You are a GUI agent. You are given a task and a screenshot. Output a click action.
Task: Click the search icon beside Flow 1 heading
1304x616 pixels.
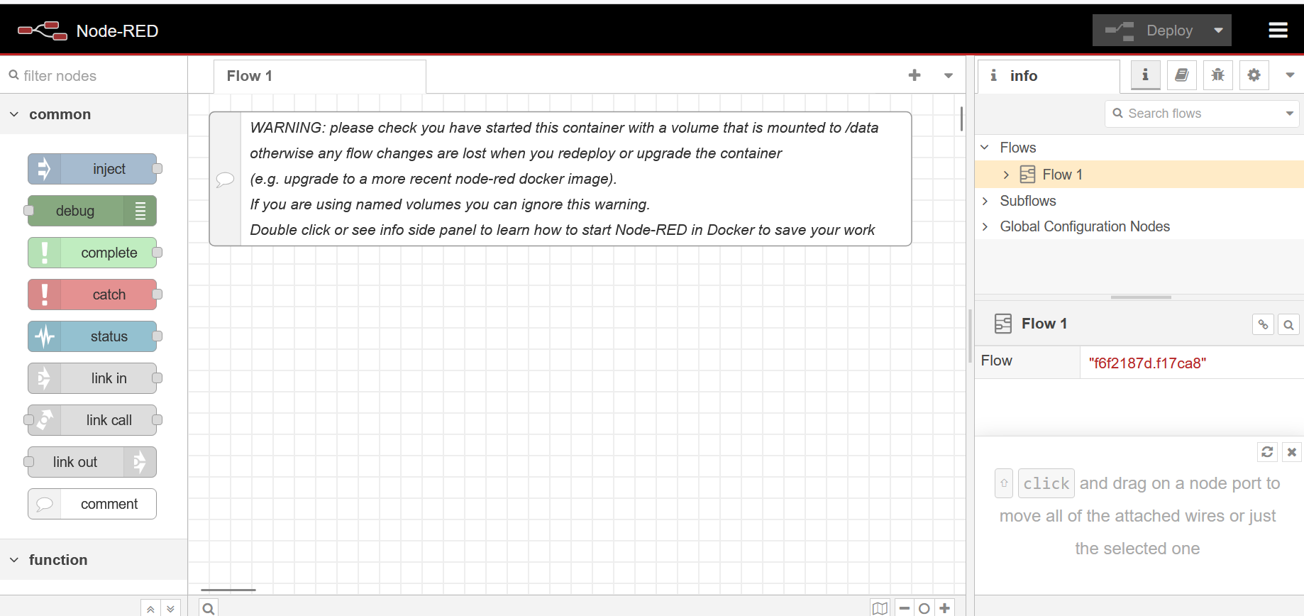1288,324
